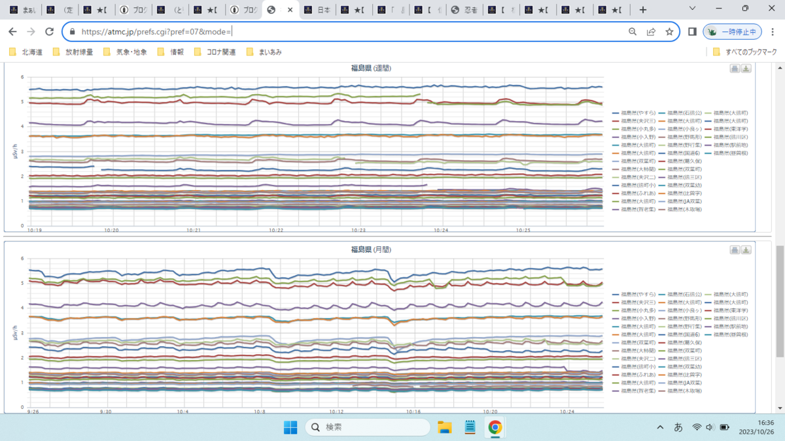
Task: Open Wi-Fi network settings in tray
Action: pos(697,427)
